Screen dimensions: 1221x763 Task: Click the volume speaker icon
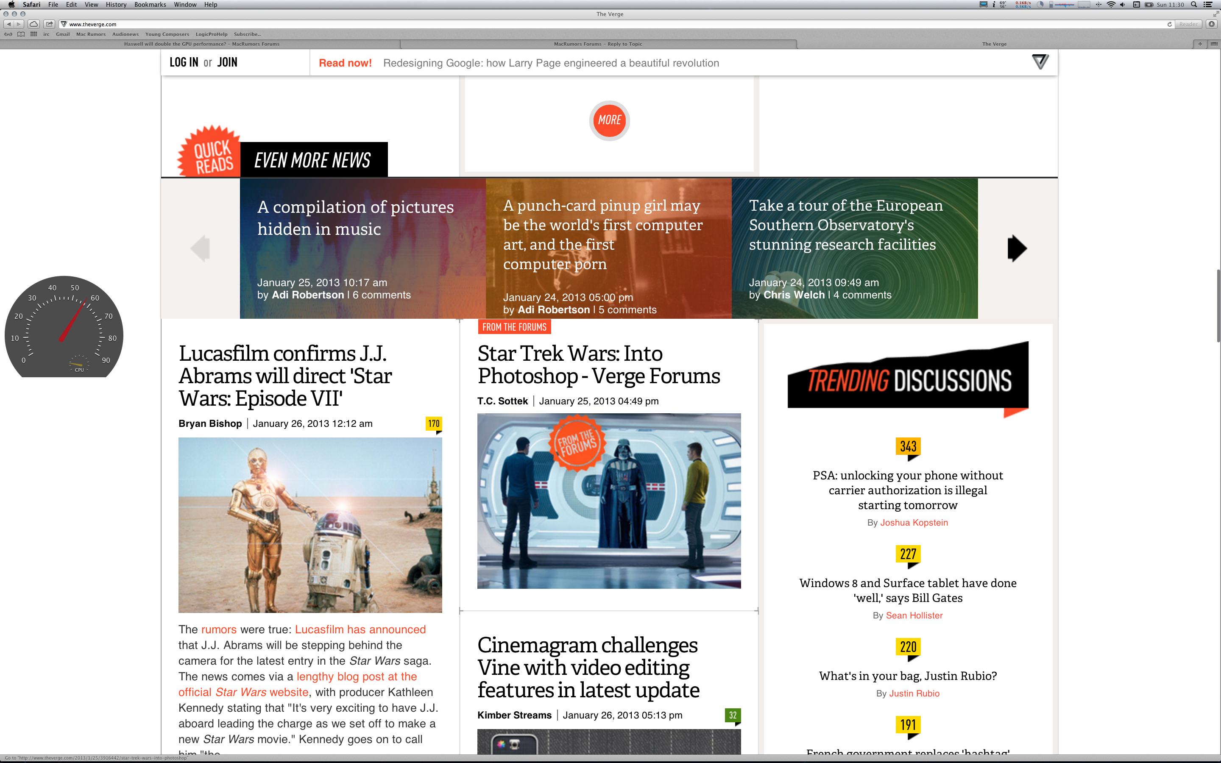[x=1122, y=5]
